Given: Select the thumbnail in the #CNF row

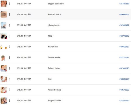Looking at the screenshot, I should coord(4,36).
